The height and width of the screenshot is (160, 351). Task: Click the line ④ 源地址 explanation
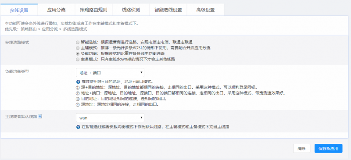[118, 104]
